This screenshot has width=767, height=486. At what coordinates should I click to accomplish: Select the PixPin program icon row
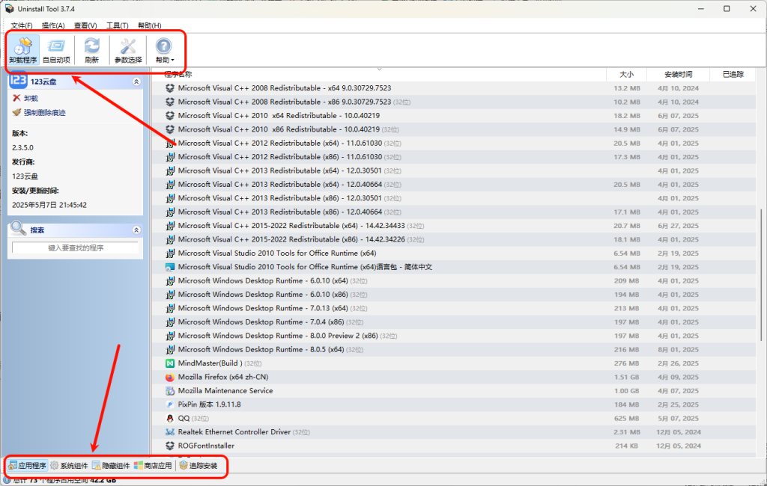(x=170, y=405)
